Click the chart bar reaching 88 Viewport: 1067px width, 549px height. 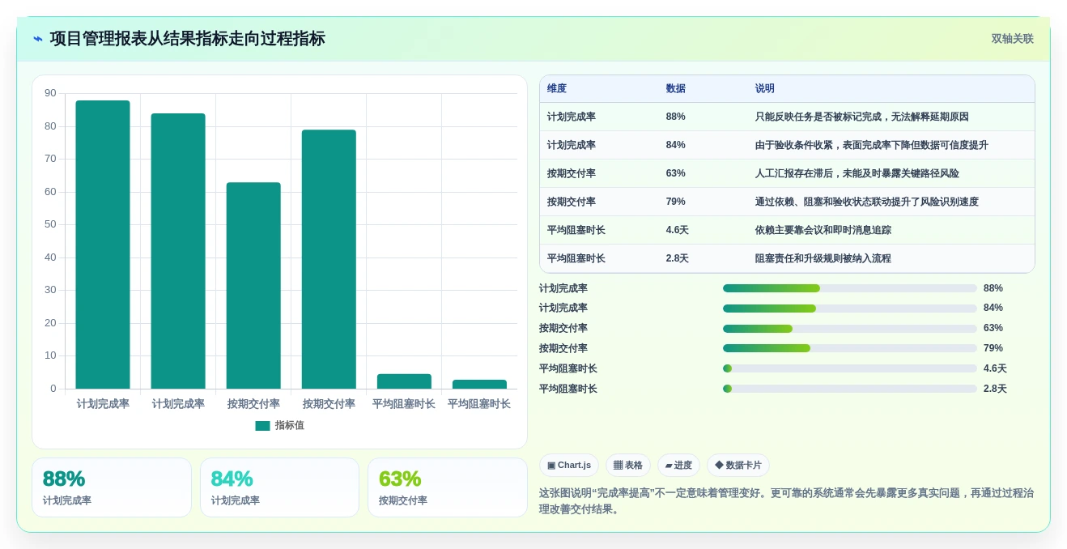tap(103, 245)
